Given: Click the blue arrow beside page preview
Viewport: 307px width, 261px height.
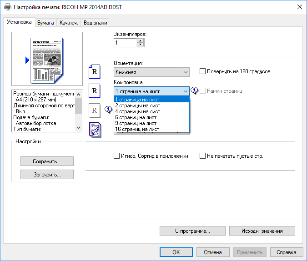Looking at the screenshot, I should [27, 60].
